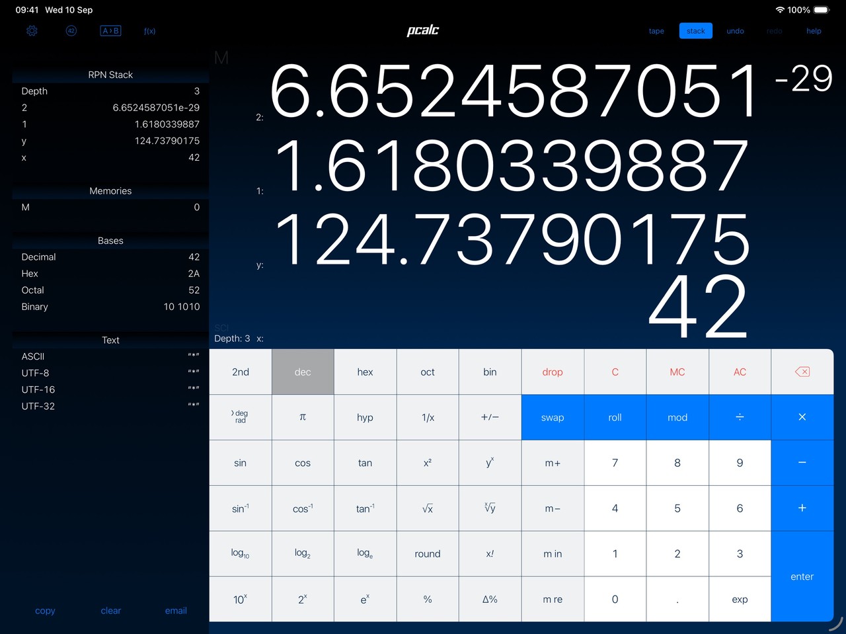Tap the 2 to the x key
The image size is (846, 634).
pyautogui.click(x=303, y=600)
